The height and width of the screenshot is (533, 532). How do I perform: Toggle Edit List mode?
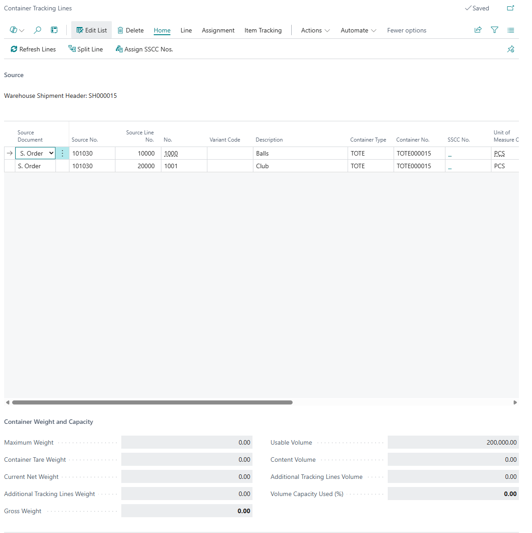point(92,30)
